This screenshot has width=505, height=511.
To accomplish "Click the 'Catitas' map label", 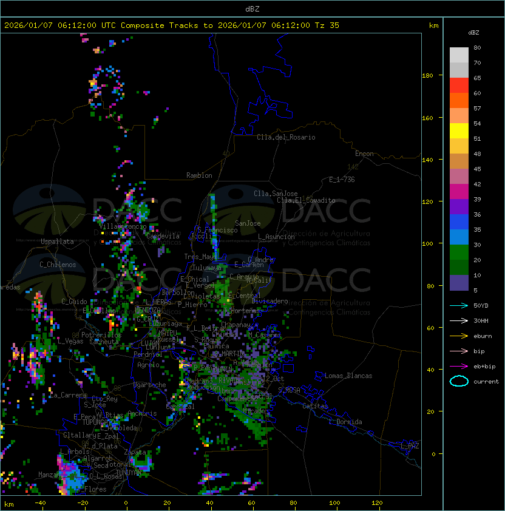I will [315, 406].
